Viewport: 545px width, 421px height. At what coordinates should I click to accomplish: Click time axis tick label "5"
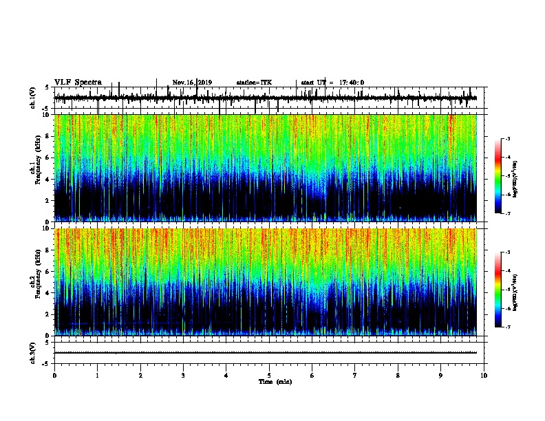[x=269, y=376]
